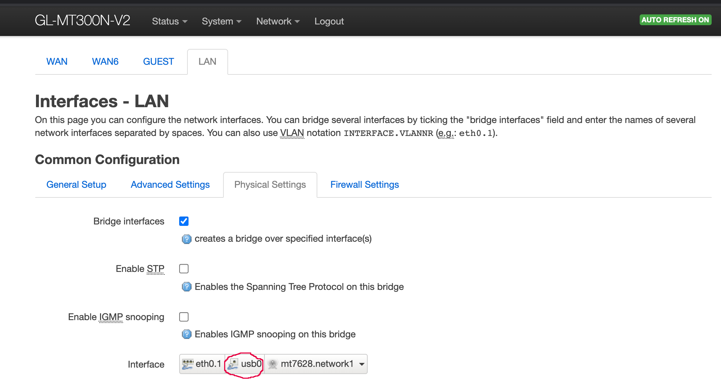This screenshot has width=721, height=387.
Task: Open the Status dropdown menu
Action: pyautogui.click(x=169, y=21)
